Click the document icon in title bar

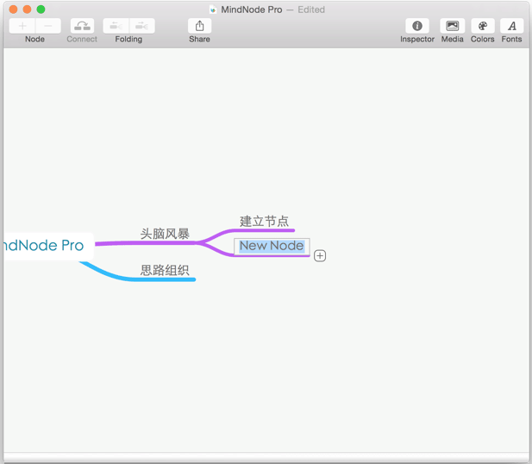click(x=212, y=9)
